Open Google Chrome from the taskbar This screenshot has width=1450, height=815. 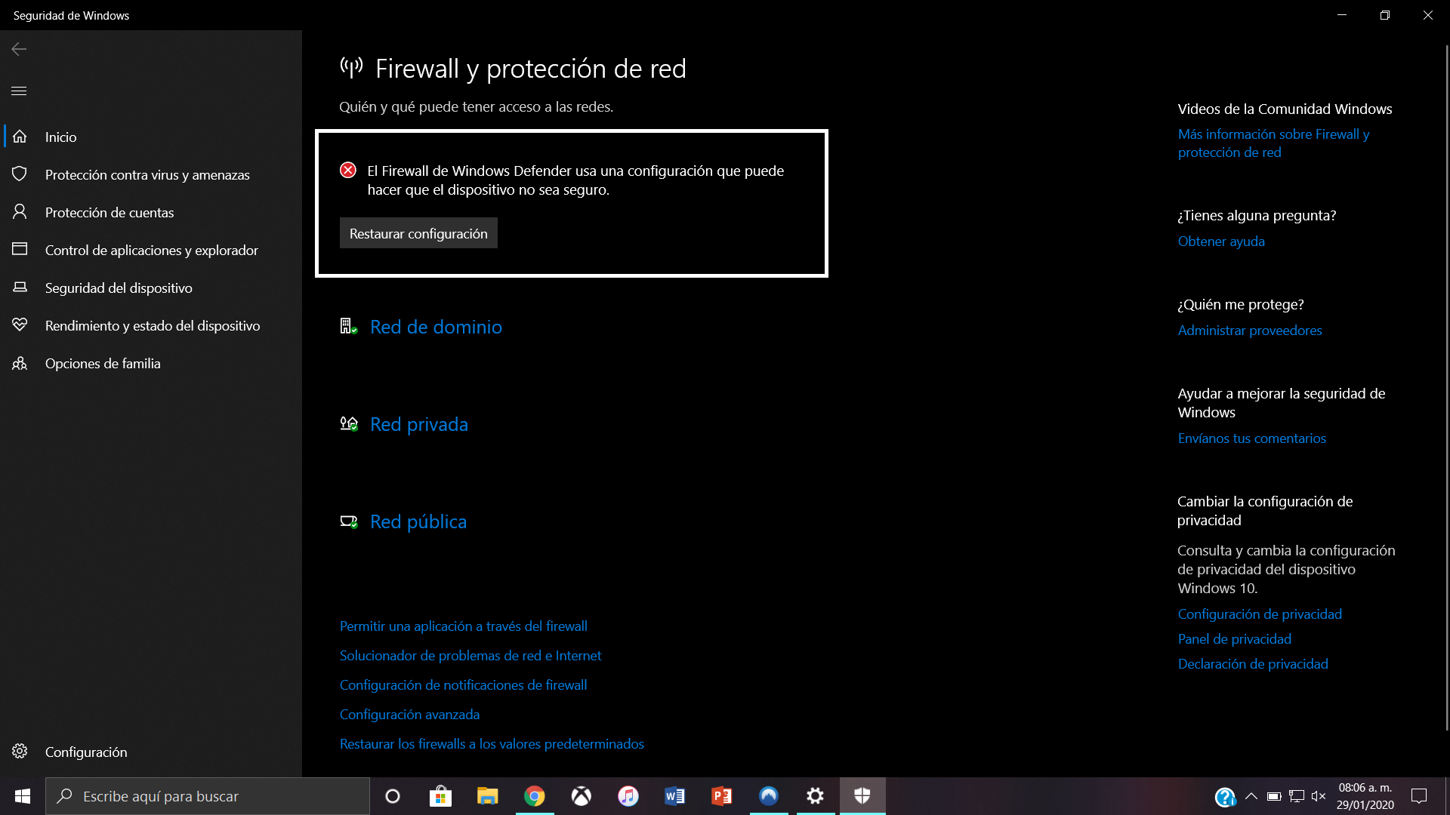pos(534,796)
